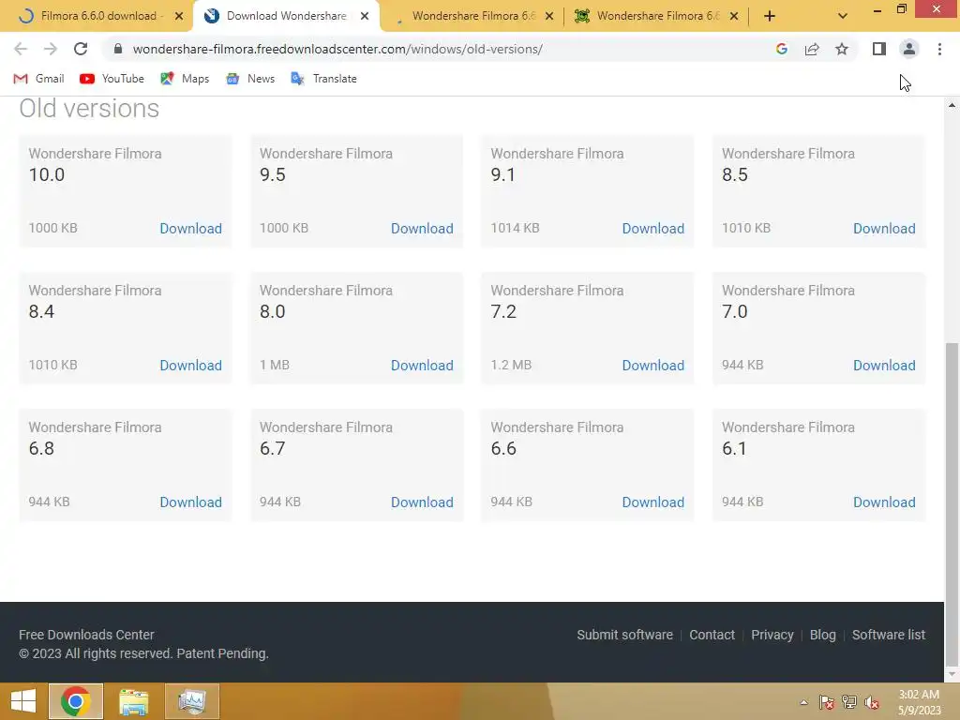Reload the current page
The image size is (960, 720).
pos(81,49)
